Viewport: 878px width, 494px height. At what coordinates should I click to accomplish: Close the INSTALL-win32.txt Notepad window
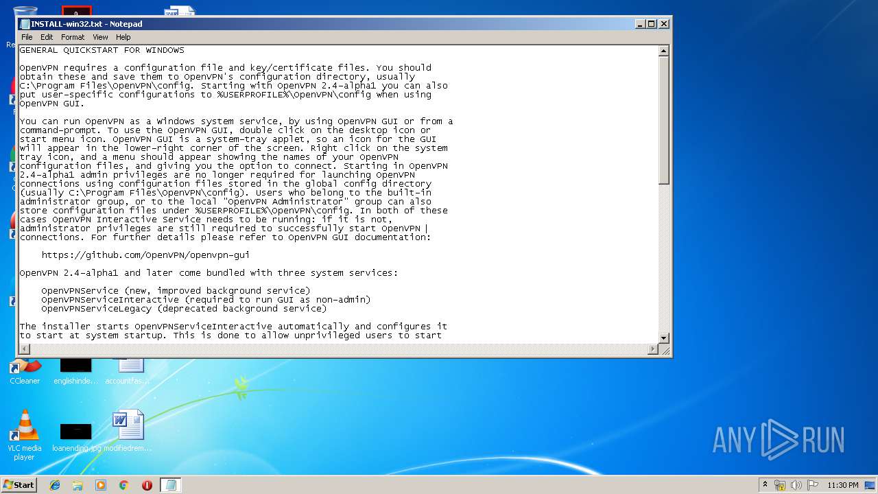pos(663,24)
